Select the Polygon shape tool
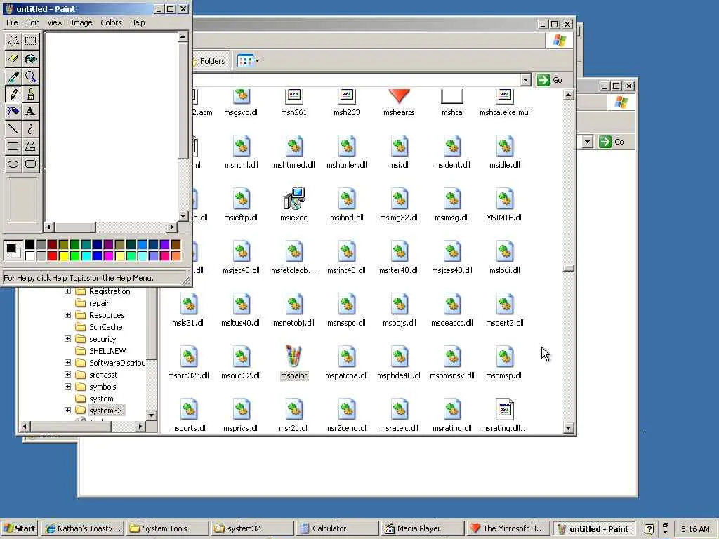 click(31, 147)
